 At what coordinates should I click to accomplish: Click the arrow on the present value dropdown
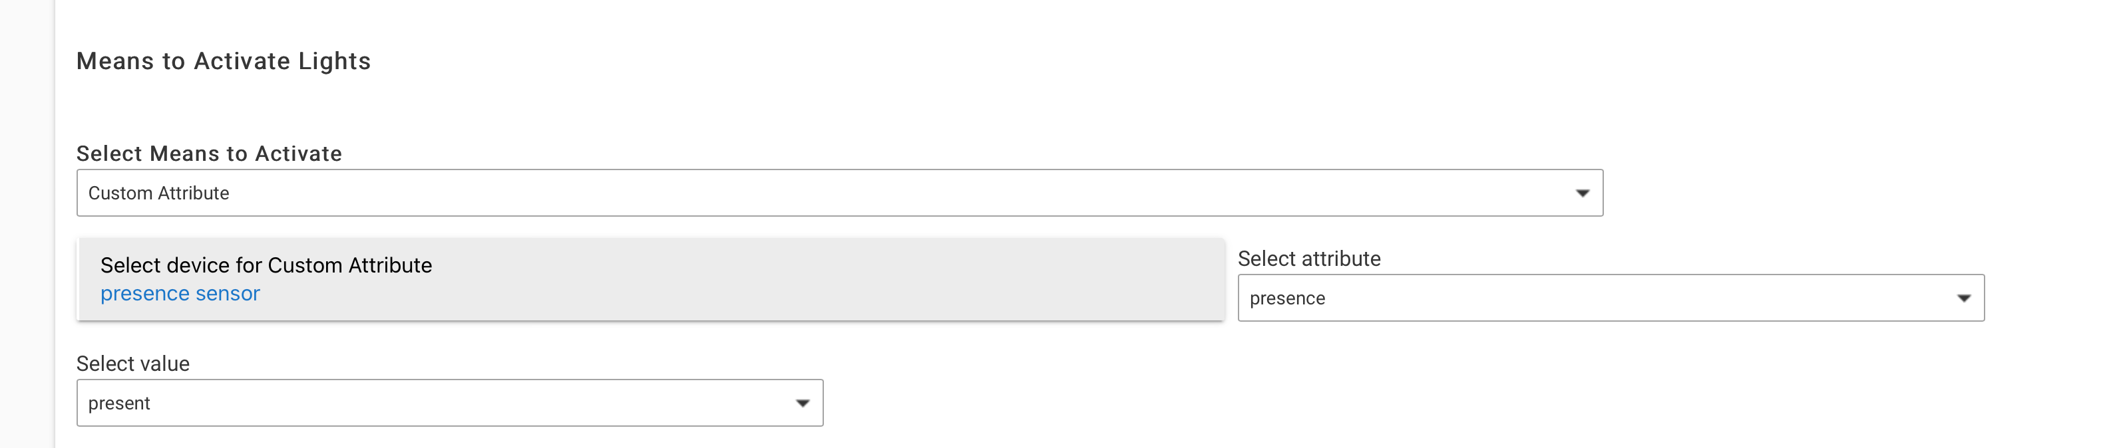[803, 403]
